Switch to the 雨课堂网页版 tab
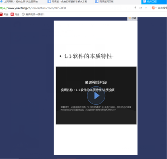The width and height of the screenshot is (167, 159). [x=106, y=2]
